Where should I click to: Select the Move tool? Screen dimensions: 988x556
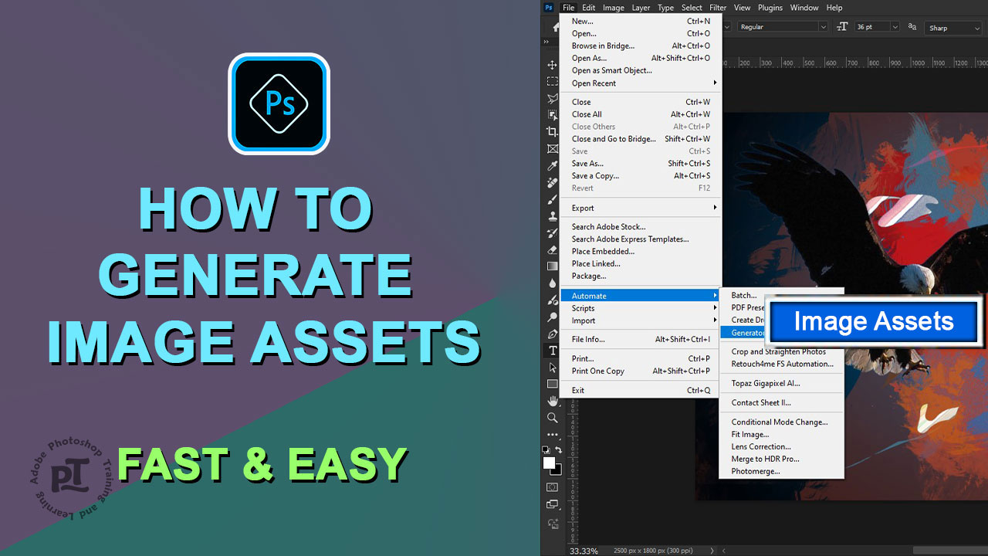pos(552,65)
